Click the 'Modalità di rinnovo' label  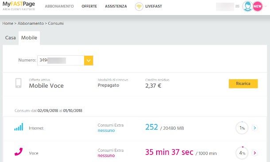coord(113,80)
